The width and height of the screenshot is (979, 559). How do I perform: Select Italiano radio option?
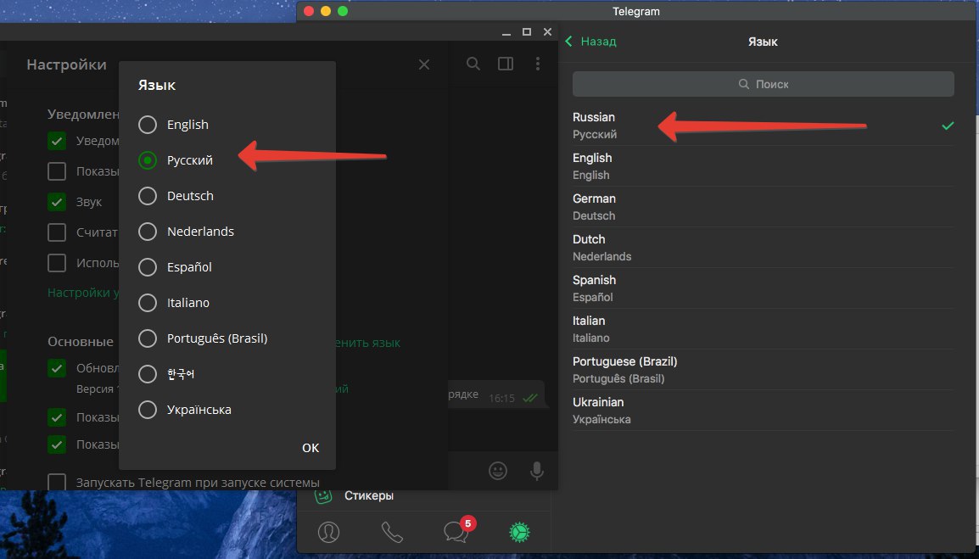coord(148,303)
